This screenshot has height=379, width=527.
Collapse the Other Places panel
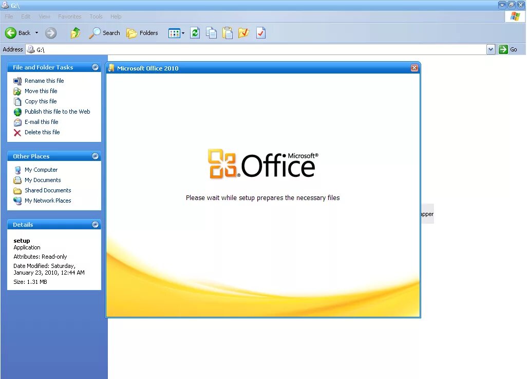coord(96,156)
